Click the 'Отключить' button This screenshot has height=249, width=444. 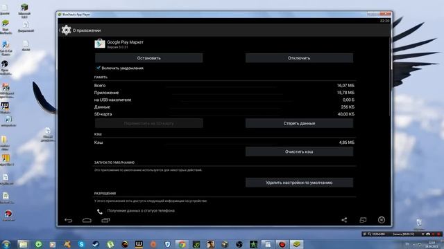299,58
